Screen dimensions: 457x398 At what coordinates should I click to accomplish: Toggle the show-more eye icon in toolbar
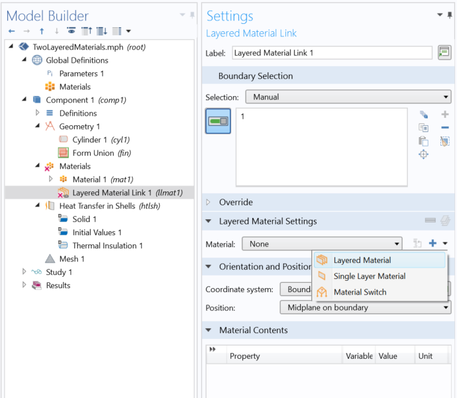pos(71,30)
